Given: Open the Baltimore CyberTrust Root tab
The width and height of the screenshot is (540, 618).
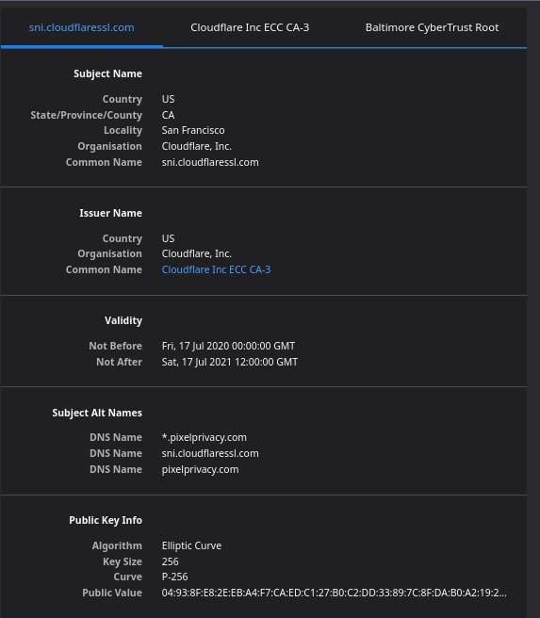Looking at the screenshot, I should point(432,27).
